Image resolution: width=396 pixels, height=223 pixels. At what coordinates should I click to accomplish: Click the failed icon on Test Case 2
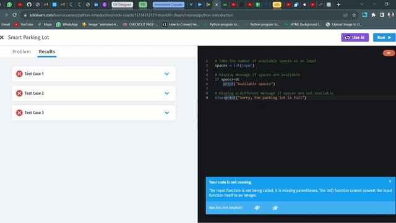pyautogui.click(x=19, y=94)
